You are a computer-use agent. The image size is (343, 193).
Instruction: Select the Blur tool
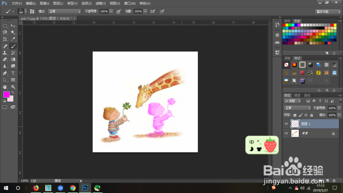tap(4, 66)
